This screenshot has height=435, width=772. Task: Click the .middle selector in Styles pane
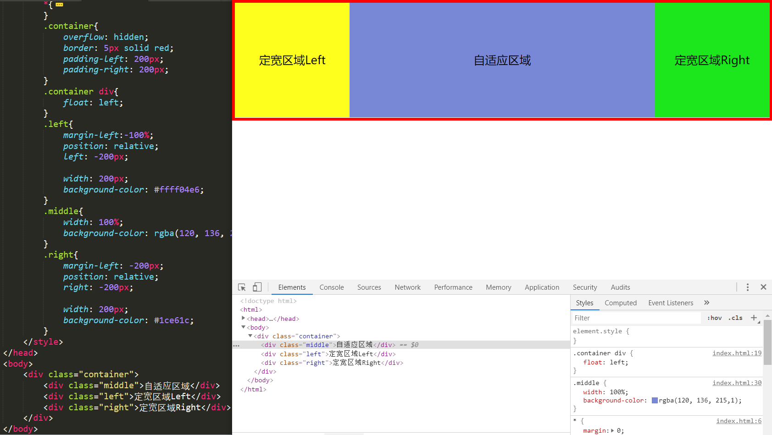pyautogui.click(x=586, y=383)
